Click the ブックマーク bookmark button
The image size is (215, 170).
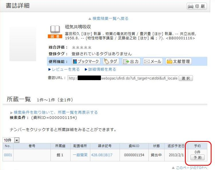[x=86, y=61]
